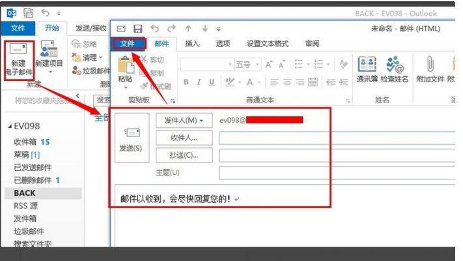Click Junk (垃圾邮件) in the Outlook ribbon
Screen dimensions: 463x261
(x=91, y=70)
